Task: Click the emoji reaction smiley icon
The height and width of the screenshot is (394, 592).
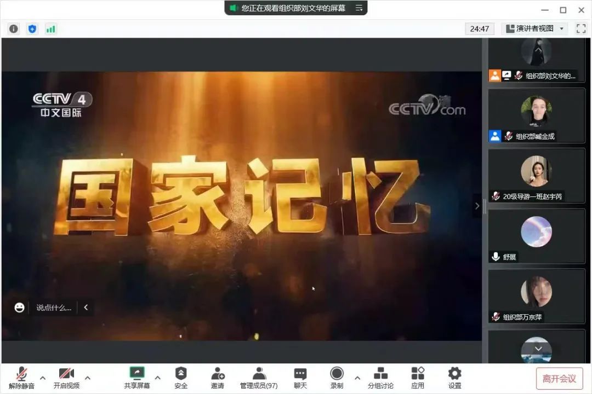Action: tap(19, 308)
